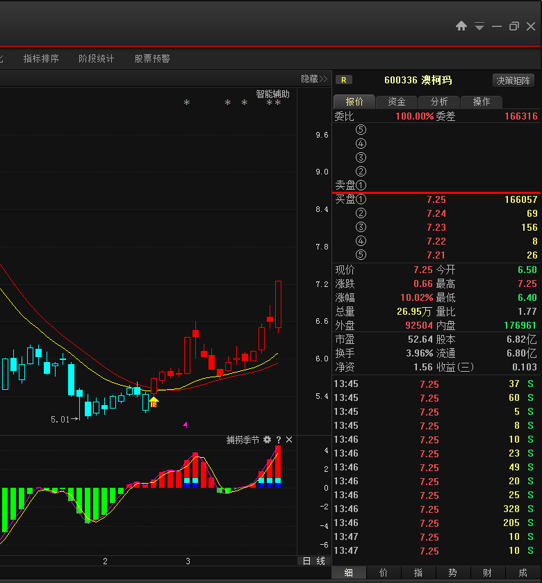Click the 收益(三) value 0.103
Viewport: 542px width, 583px height.
pyautogui.click(x=525, y=367)
